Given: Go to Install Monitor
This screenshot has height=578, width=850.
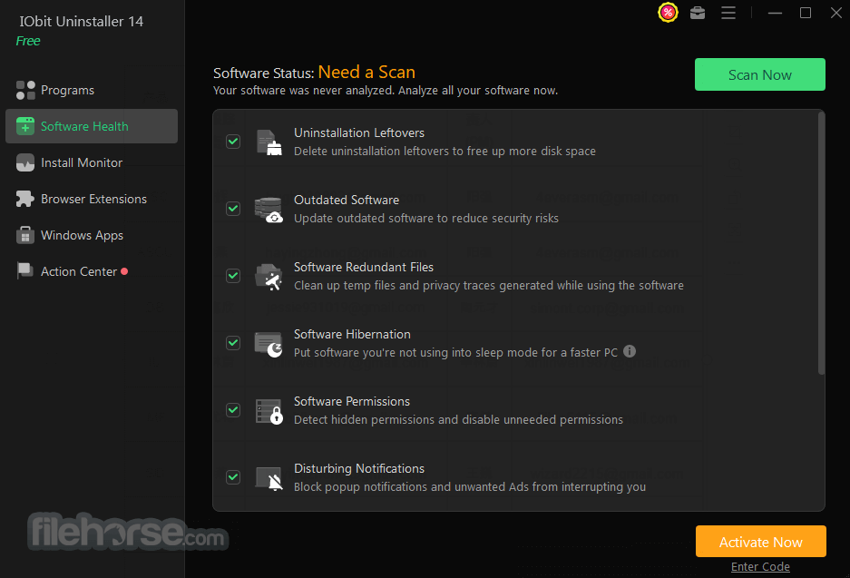Looking at the screenshot, I should pos(92,162).
